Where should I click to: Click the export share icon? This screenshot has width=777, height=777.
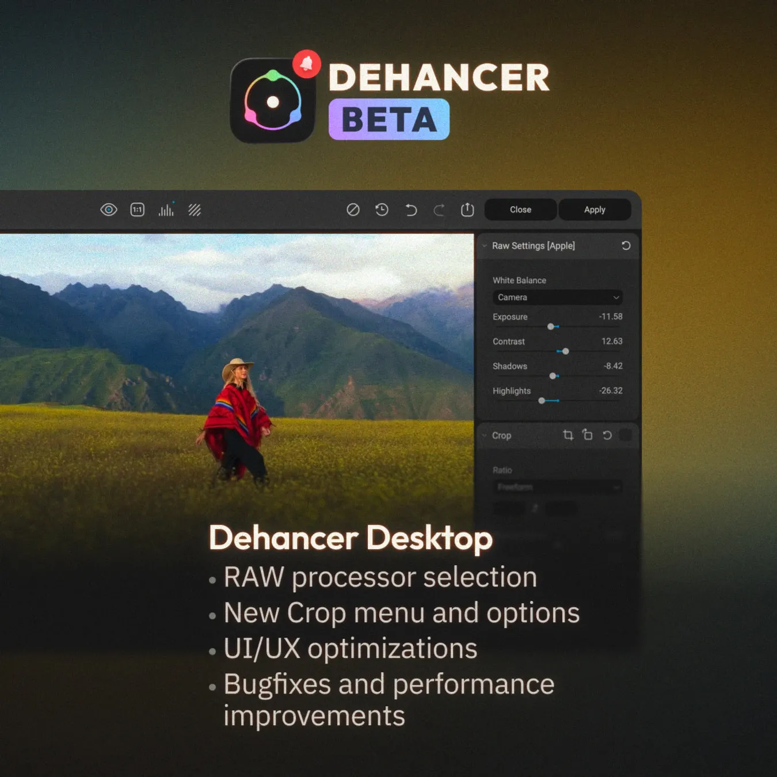[x=467, y=210]
